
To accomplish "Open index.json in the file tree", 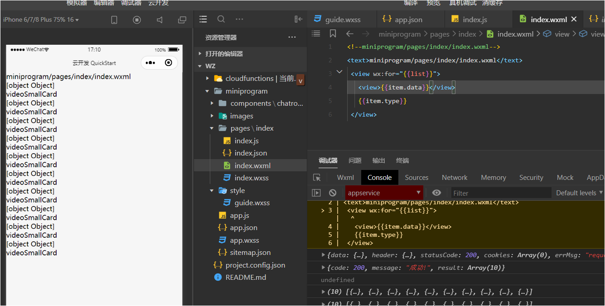I will coord(250,153).
